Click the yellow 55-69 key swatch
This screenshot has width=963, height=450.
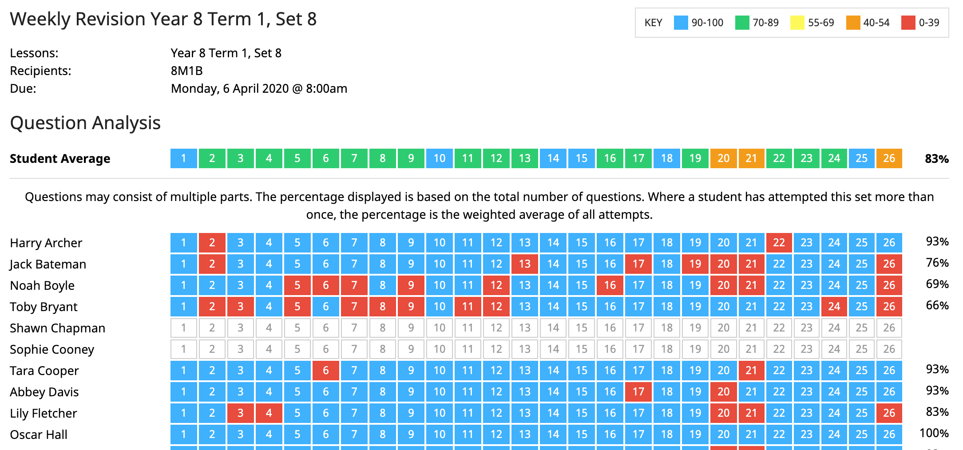pyautogui.click(x=797, y=23)
